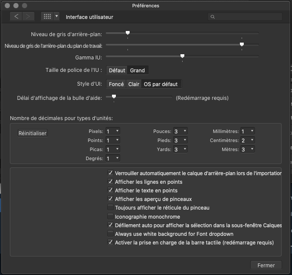Toggle Activer la prise en charge barre tactile

pyautogui.click(x=110, y=242)
